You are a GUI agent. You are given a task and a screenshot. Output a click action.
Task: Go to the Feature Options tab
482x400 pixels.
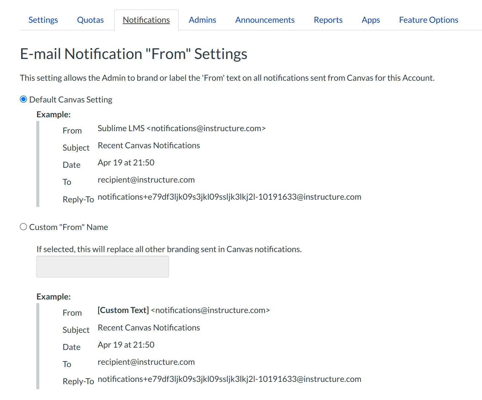(429, 20)
